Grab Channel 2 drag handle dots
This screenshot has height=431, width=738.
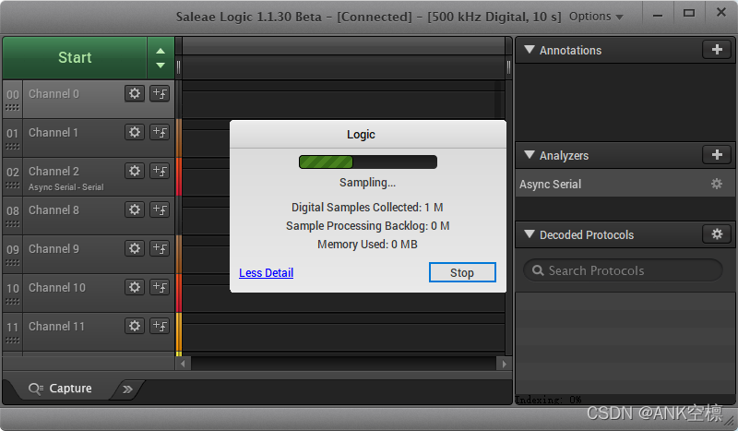tap(13, 186)
